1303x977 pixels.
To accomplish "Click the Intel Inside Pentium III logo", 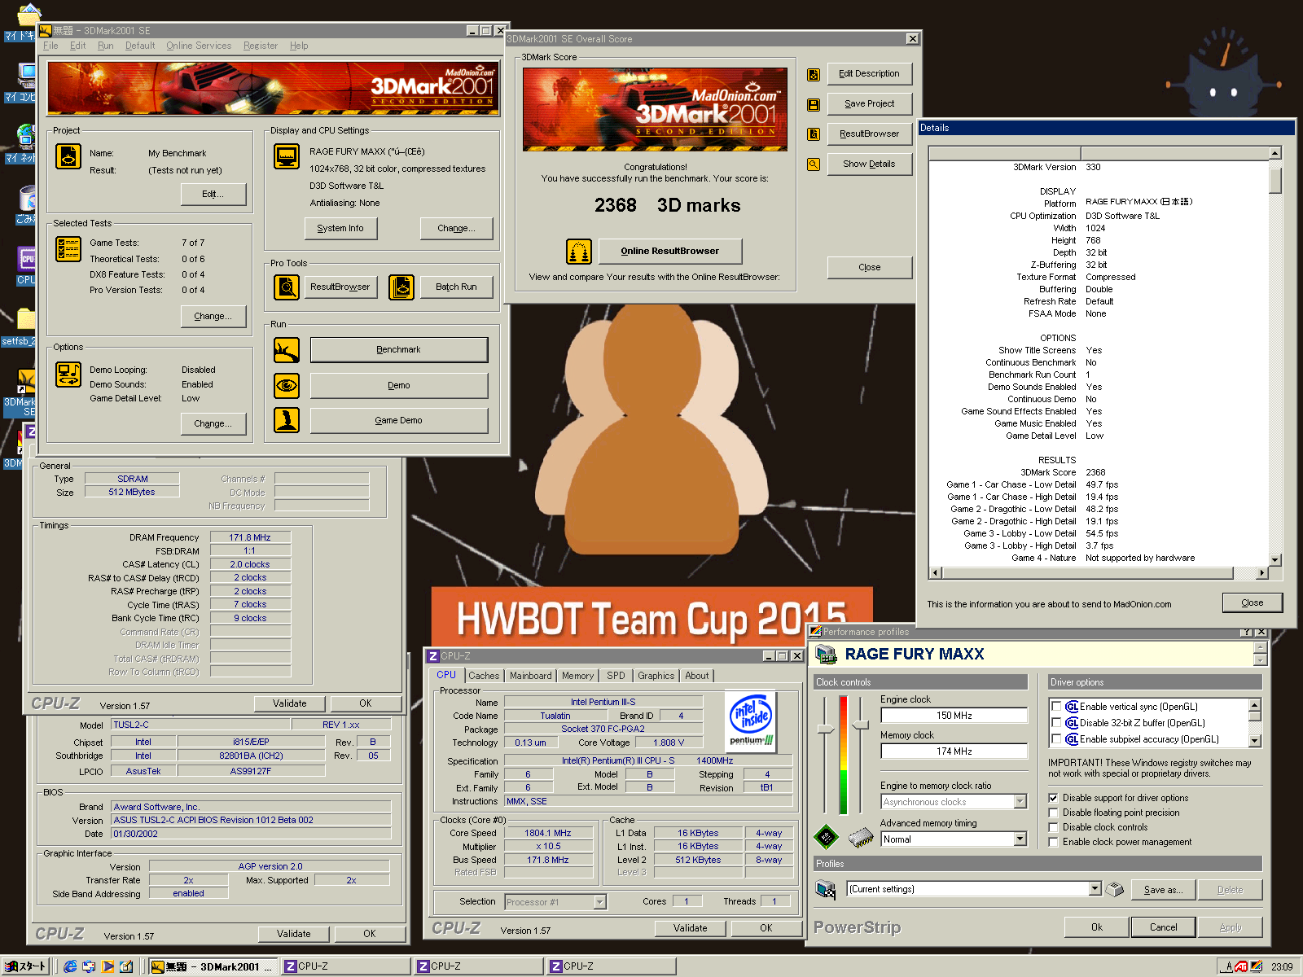I will click(751, 721).
